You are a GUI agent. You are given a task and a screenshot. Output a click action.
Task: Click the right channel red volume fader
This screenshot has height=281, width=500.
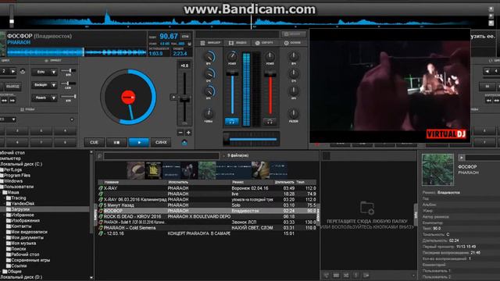click(x=270, y=92)
